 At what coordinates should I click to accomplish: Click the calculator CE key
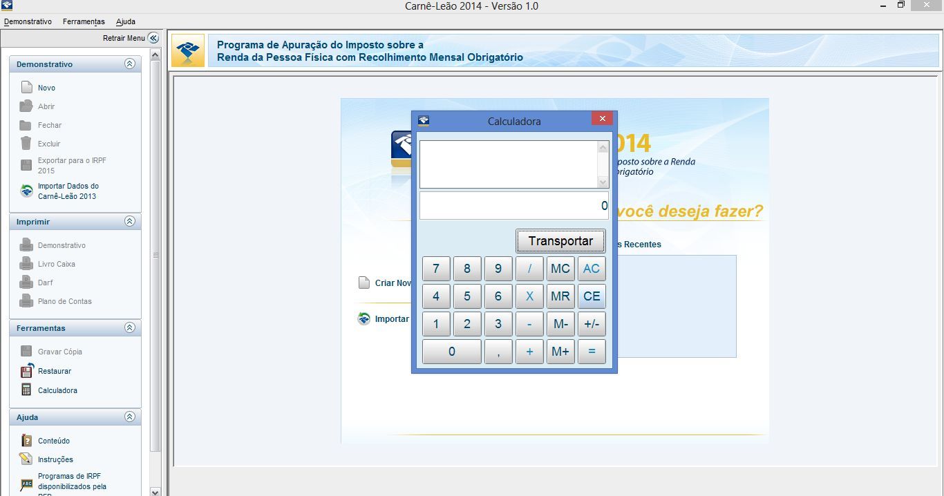pos(592,296)
